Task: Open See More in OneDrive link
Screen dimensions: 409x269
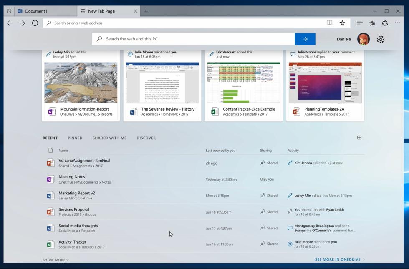Action: pyautogui.click(x=340, y=259)
